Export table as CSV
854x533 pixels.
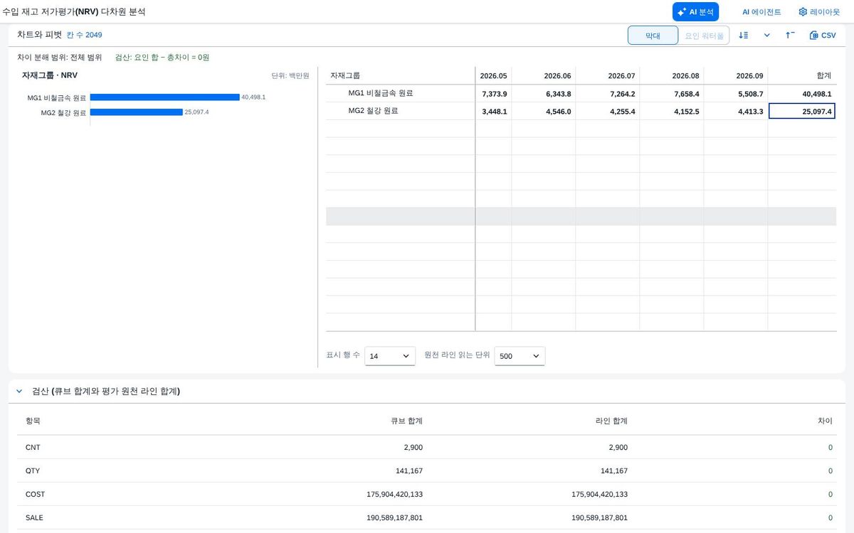(x=823, y=36)
